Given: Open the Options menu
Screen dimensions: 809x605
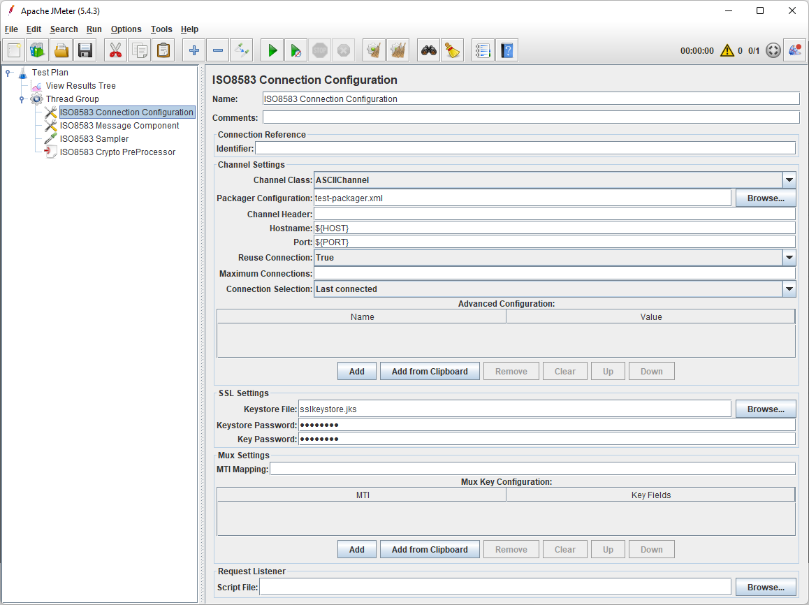Looking at the screenshot, I should click(x=126, y=29).
